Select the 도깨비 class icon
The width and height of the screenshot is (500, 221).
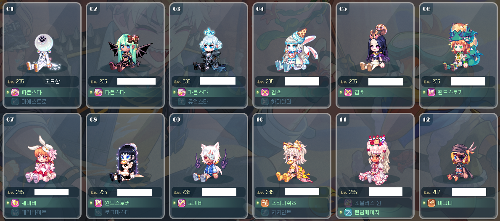(x=182, y=203)
